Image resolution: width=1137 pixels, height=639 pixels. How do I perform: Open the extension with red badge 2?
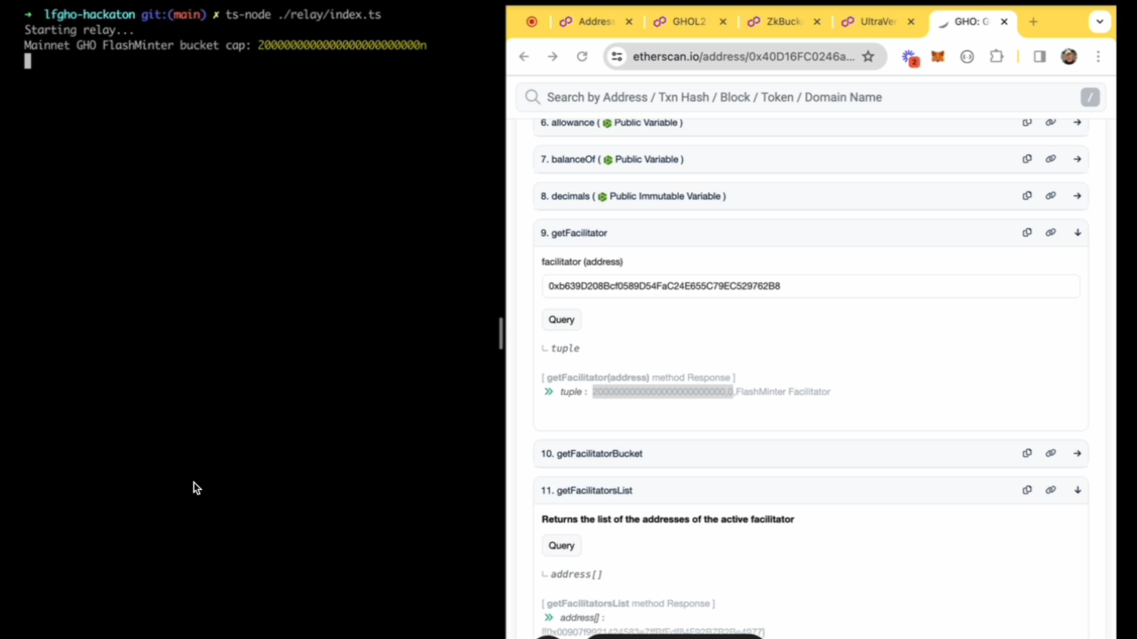click(x=910, y=57)
